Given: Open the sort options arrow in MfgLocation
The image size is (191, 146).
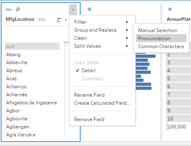Looking at the screenshot, I should coord(66,20).
